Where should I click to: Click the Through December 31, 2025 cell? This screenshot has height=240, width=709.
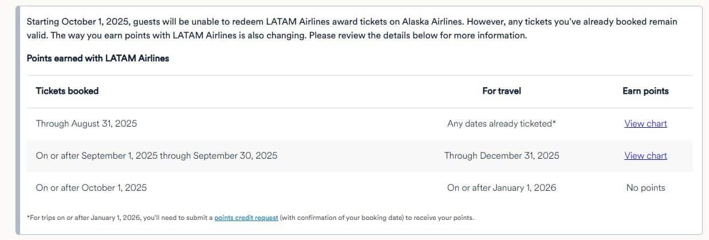point(502,156)
